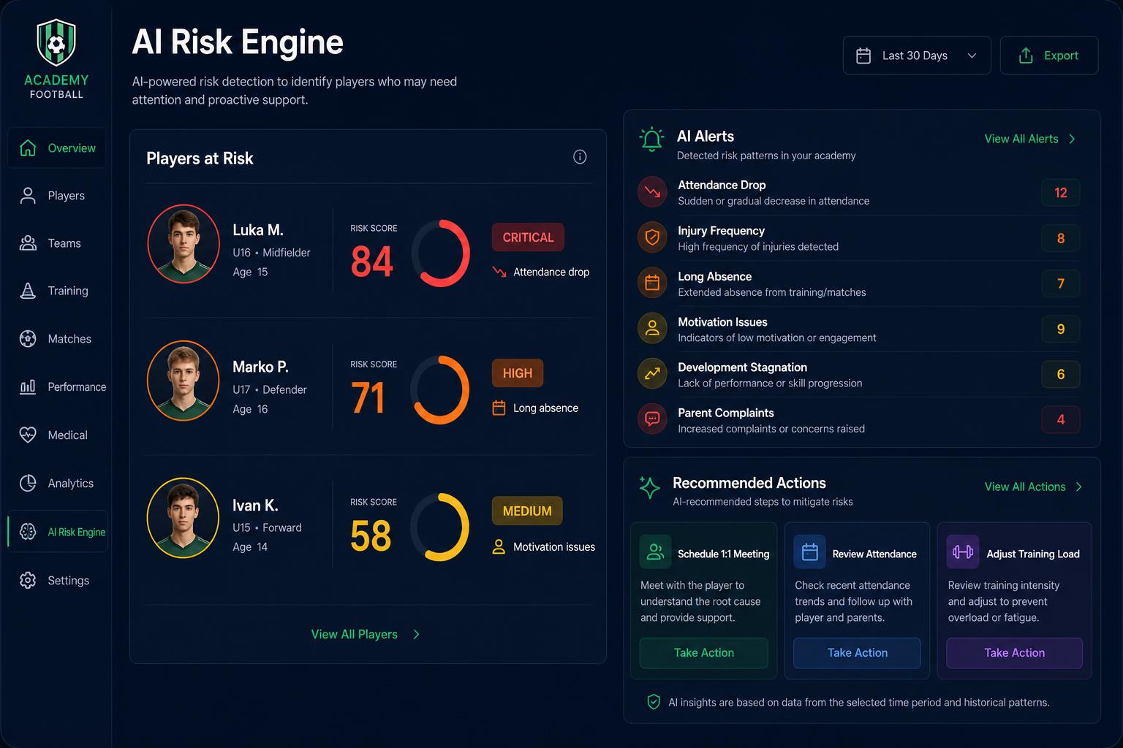Go to Players in the sidebar
Screen dimensions: 1123x748
point(57,196)
